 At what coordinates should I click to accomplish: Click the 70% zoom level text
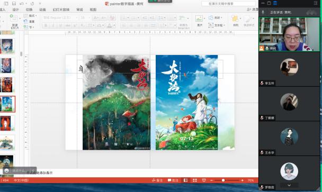coord(251,180)
